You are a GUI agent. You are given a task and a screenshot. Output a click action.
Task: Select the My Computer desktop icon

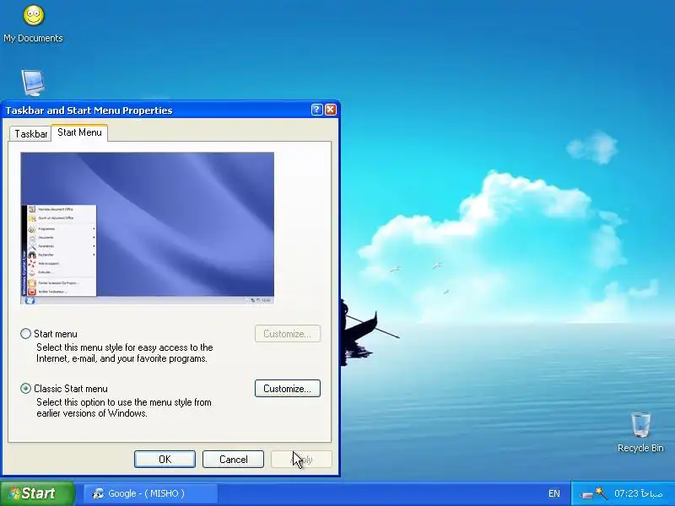33,83
